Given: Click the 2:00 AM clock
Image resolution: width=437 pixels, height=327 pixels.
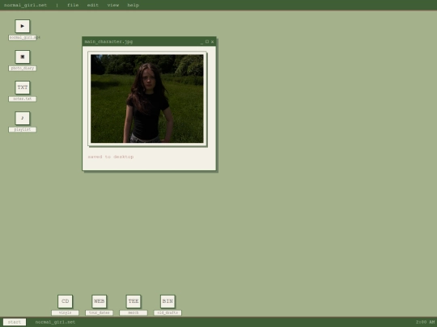Looking at the screenshot, I should [425, 322].
